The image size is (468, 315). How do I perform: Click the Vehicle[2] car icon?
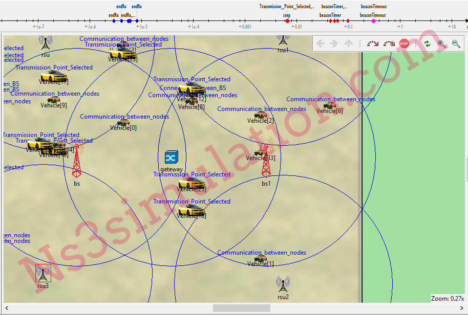point(261,115)
